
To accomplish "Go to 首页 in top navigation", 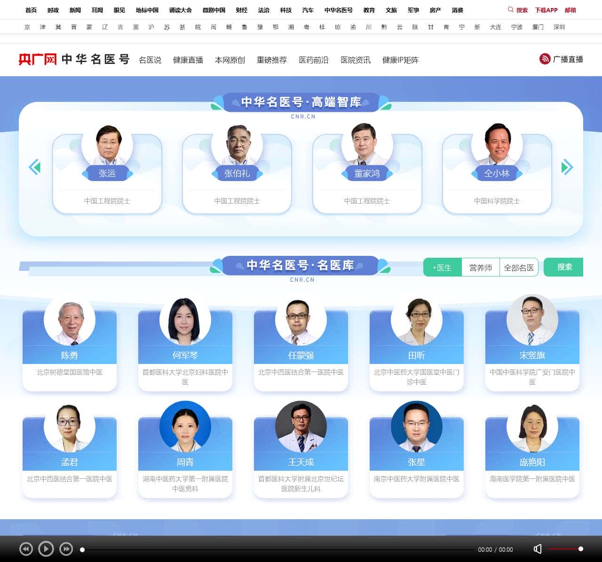I will (31, 10).
